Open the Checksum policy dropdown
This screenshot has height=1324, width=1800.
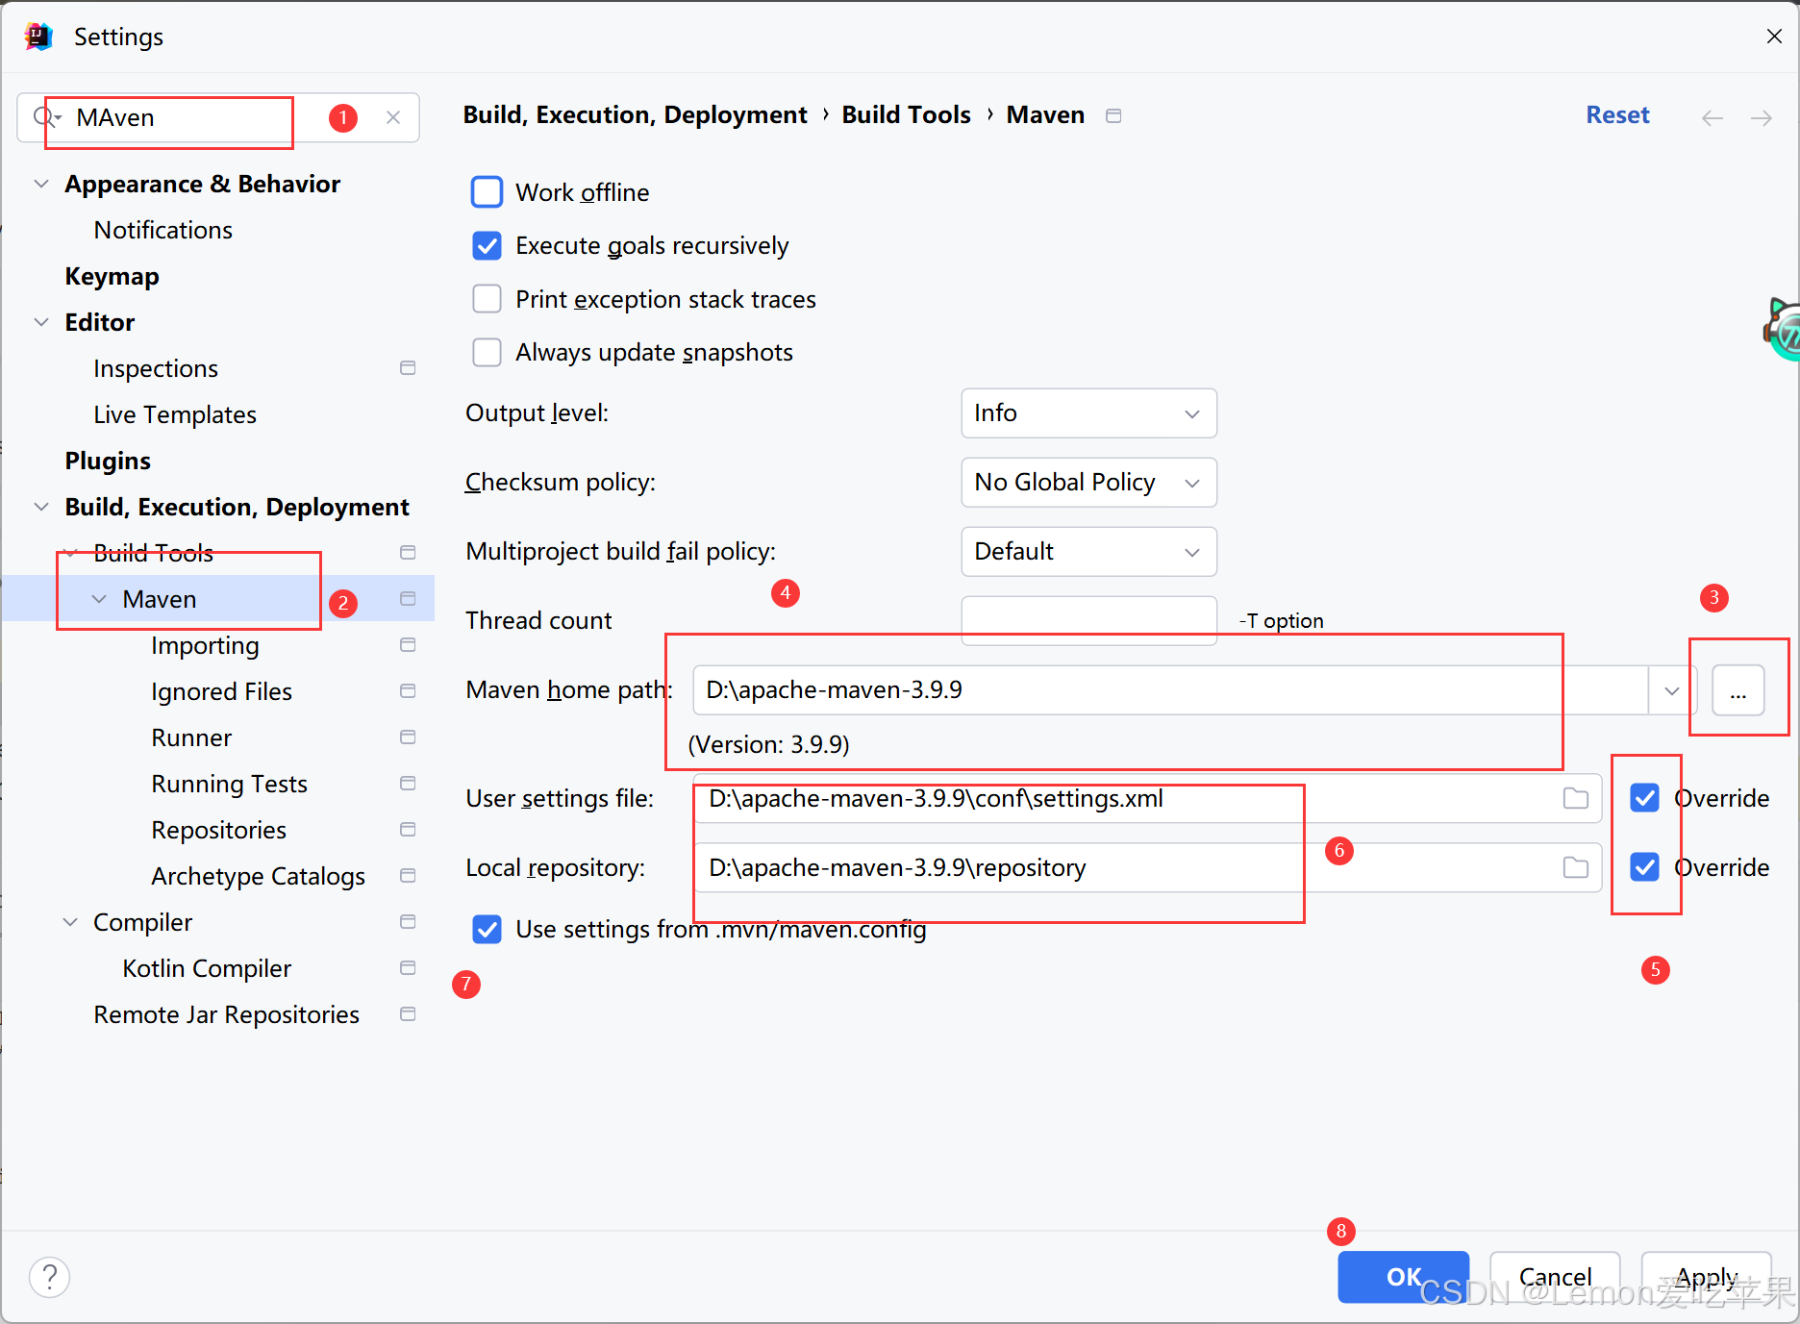click(1088, 483)
